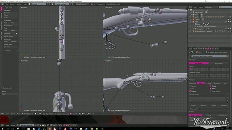The height and width of the screenshot is (130, 232).
Task: Open the 3D view Select menu
Action: (x=13, y=114)
